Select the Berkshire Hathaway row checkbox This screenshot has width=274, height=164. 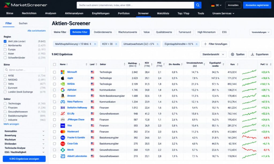[55, 108]
